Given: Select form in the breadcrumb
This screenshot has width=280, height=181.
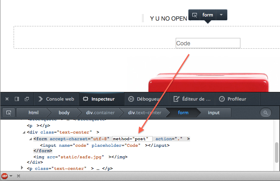Looking at the screenshot, I should (183, 113).
